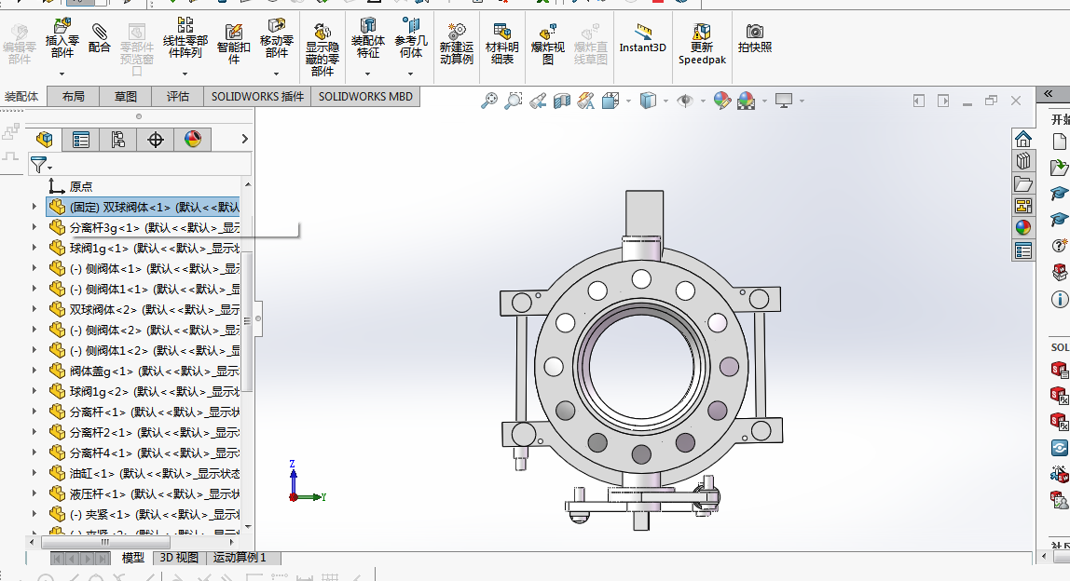
Task: Expand the manager tabs chevron arrow
Action: [x=244, y=139]
